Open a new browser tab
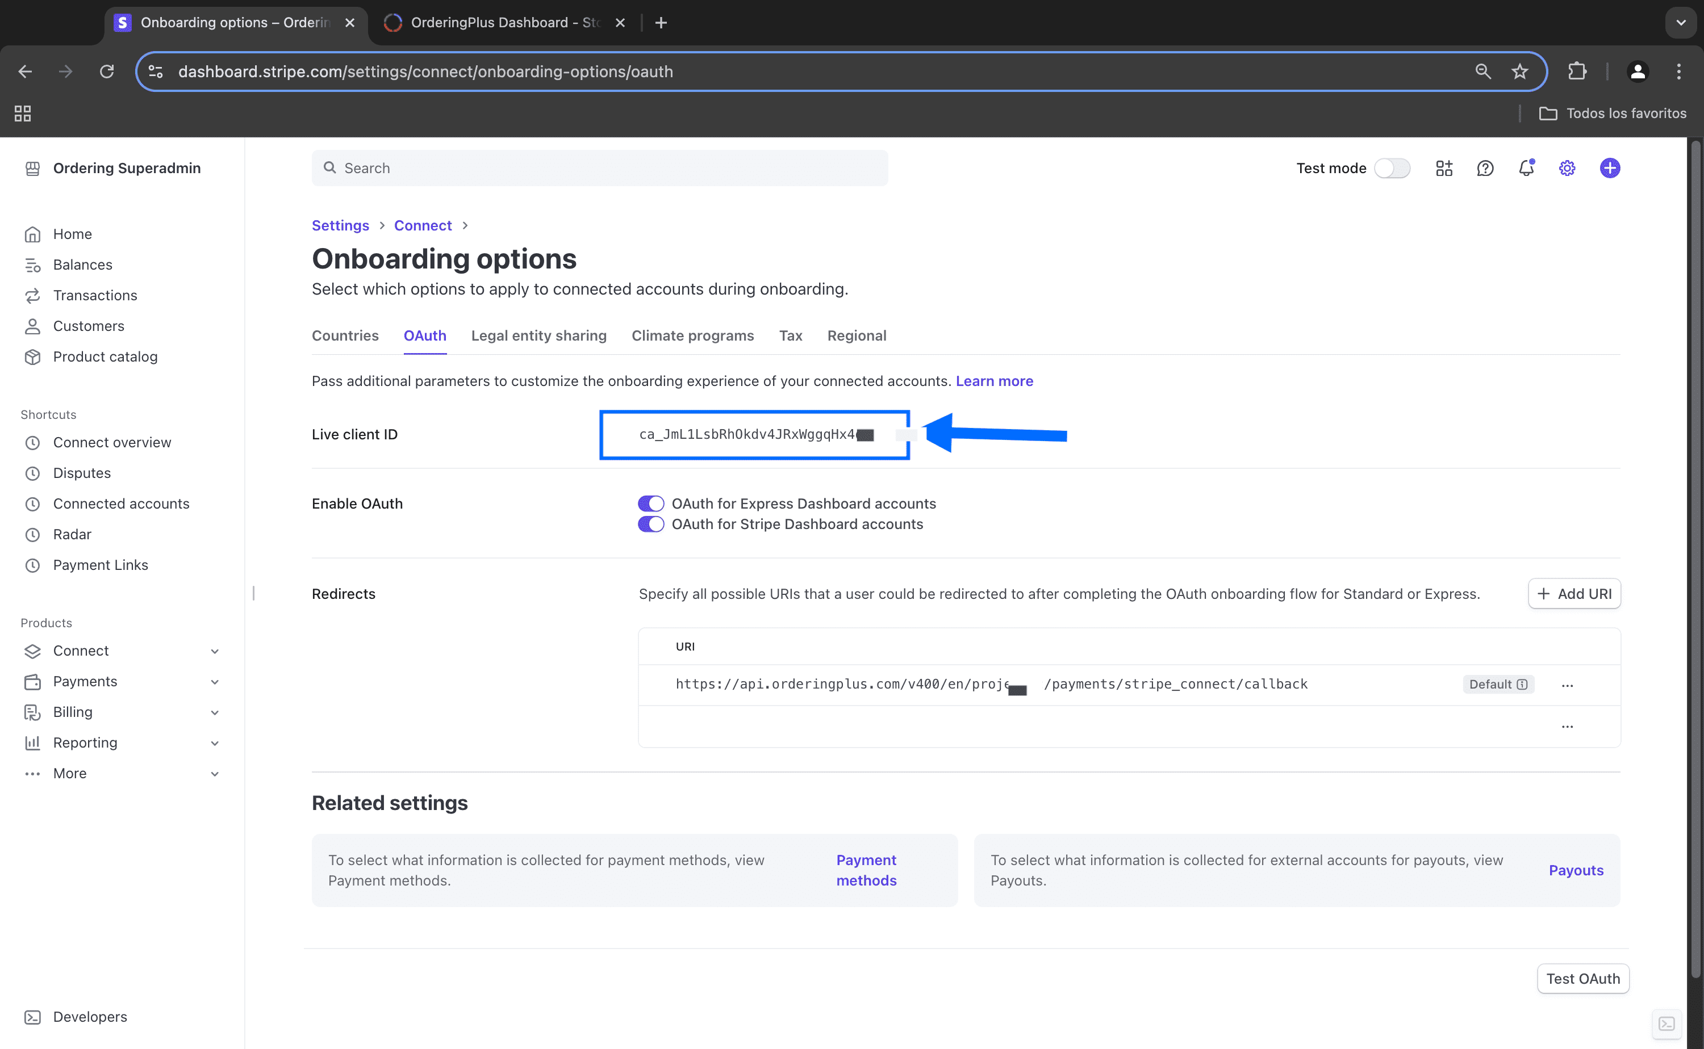Screen dimensions: 1704x1049 [661, 22]
